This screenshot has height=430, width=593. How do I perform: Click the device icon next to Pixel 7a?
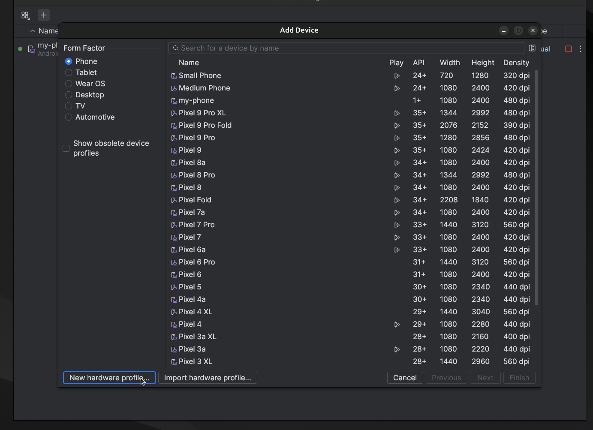point(174,213)
